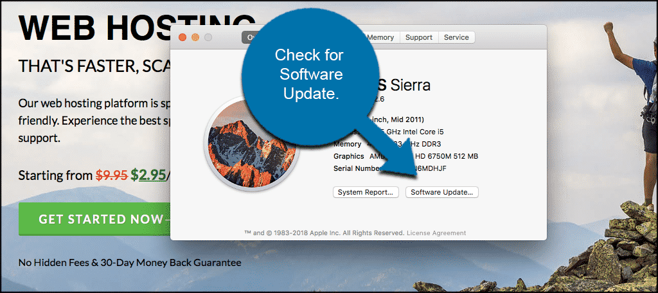This screenshot has height=293, width=658.
Task: Open the System Report... button
Action: click(366, 192)
